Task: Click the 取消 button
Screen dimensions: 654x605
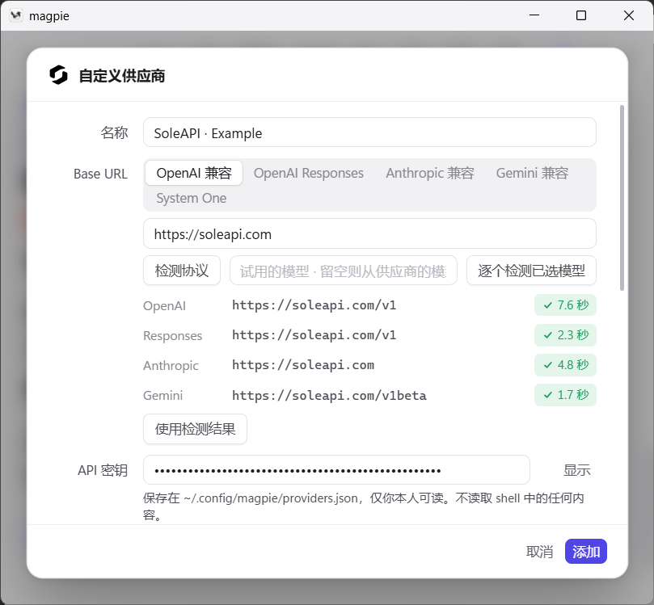Action: [539, 551]
